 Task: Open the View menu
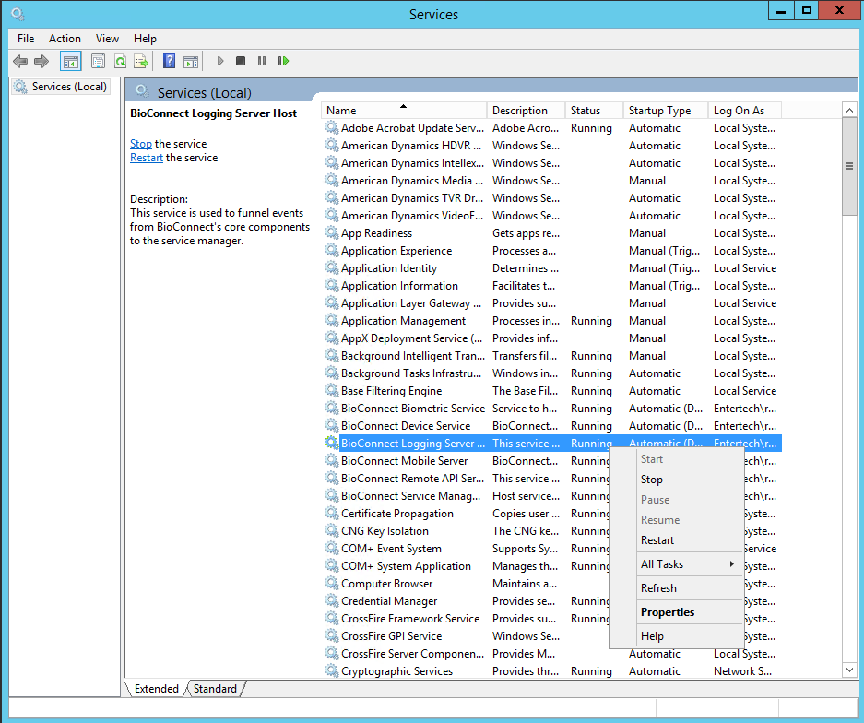[x=107, y=39]
